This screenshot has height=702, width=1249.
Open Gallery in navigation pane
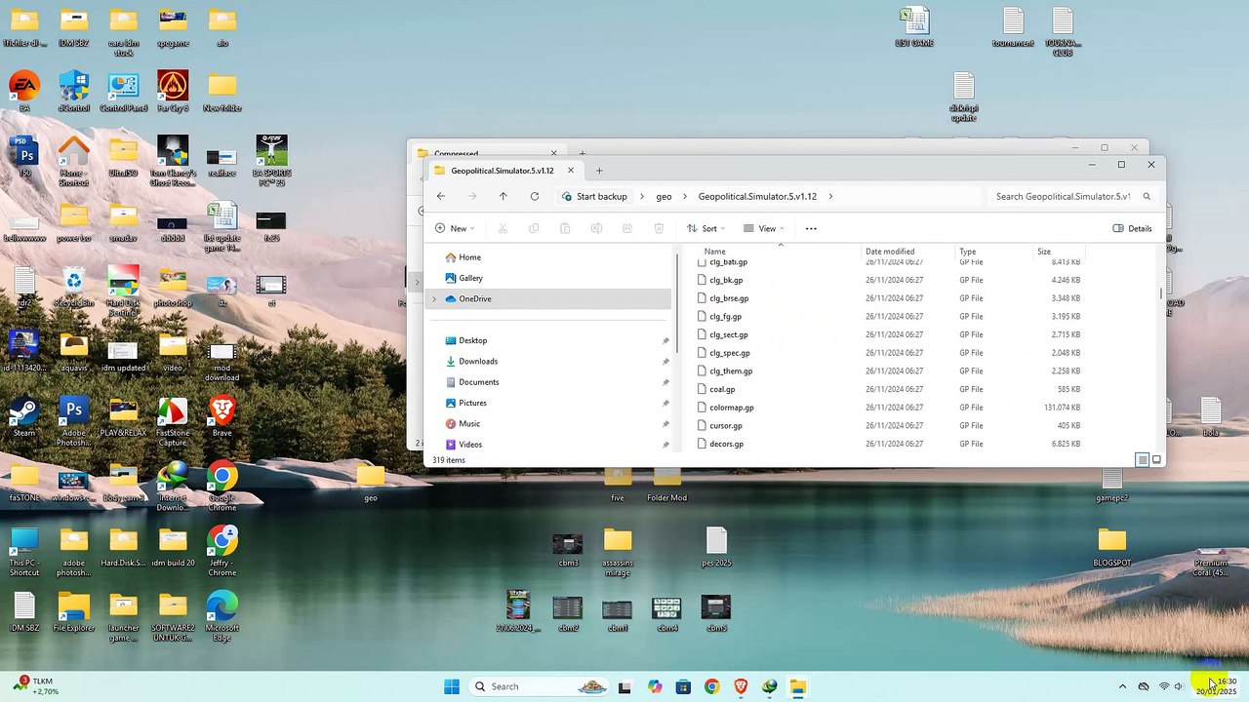(470, 278)
